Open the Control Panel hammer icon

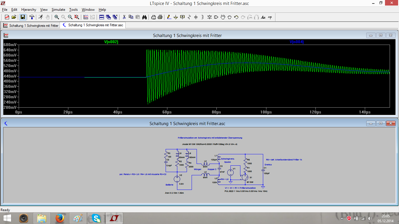pyautogui.click(x=32, y=17)
